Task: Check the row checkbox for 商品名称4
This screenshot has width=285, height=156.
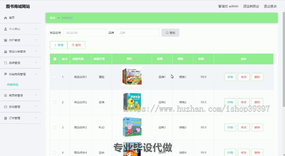Action: pyautogui.click(x=54, y=153)
